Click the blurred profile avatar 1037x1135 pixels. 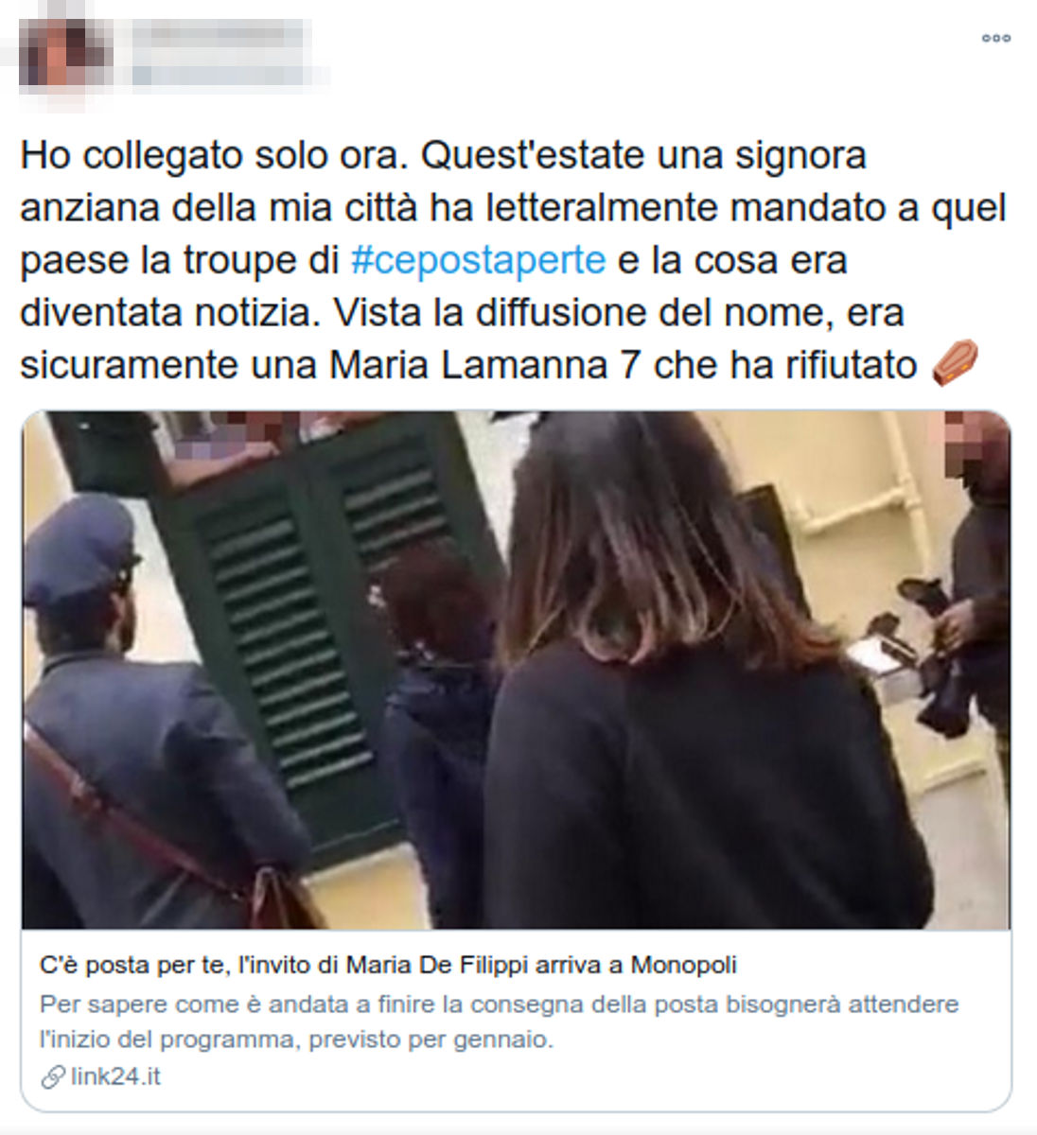64,54
